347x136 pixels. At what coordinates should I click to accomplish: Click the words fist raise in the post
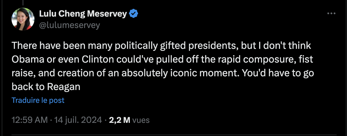pyautogui.click(x=305, y=59)
